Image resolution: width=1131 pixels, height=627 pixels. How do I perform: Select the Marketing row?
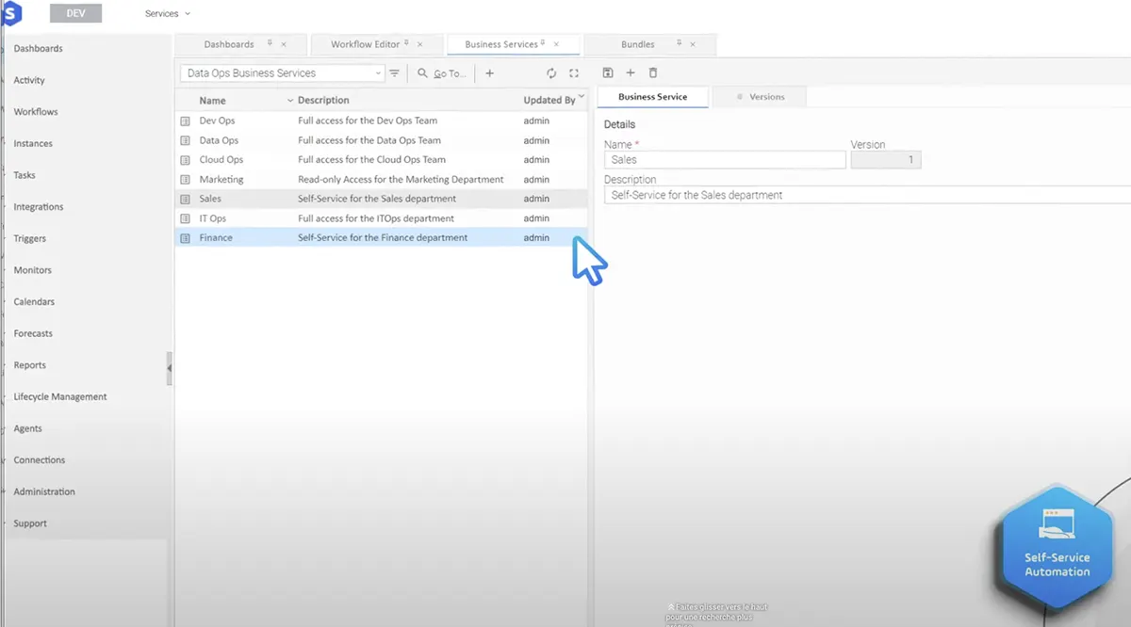click(381, 180)
